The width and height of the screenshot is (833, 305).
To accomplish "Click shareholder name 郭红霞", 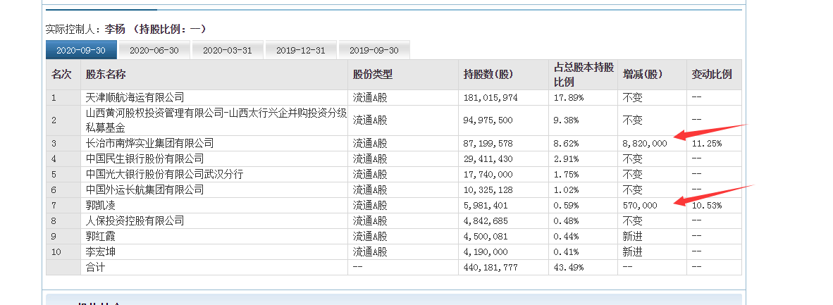I will (100, 236).
